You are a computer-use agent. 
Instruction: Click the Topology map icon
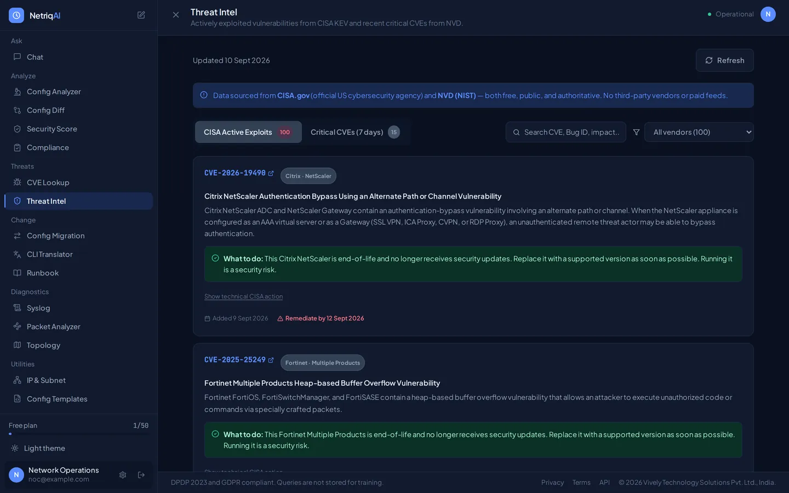click(17, 345)
